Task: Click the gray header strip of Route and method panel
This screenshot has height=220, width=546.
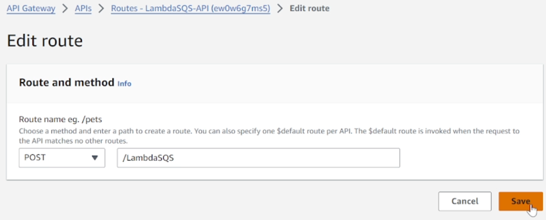Action: click(x=275, y=84)
